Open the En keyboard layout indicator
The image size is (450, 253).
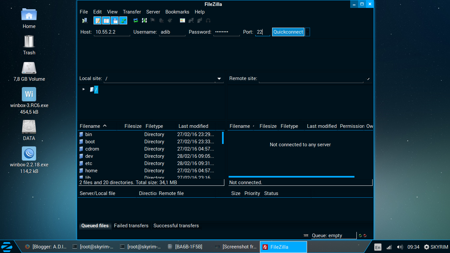click(x=378, y=247)
